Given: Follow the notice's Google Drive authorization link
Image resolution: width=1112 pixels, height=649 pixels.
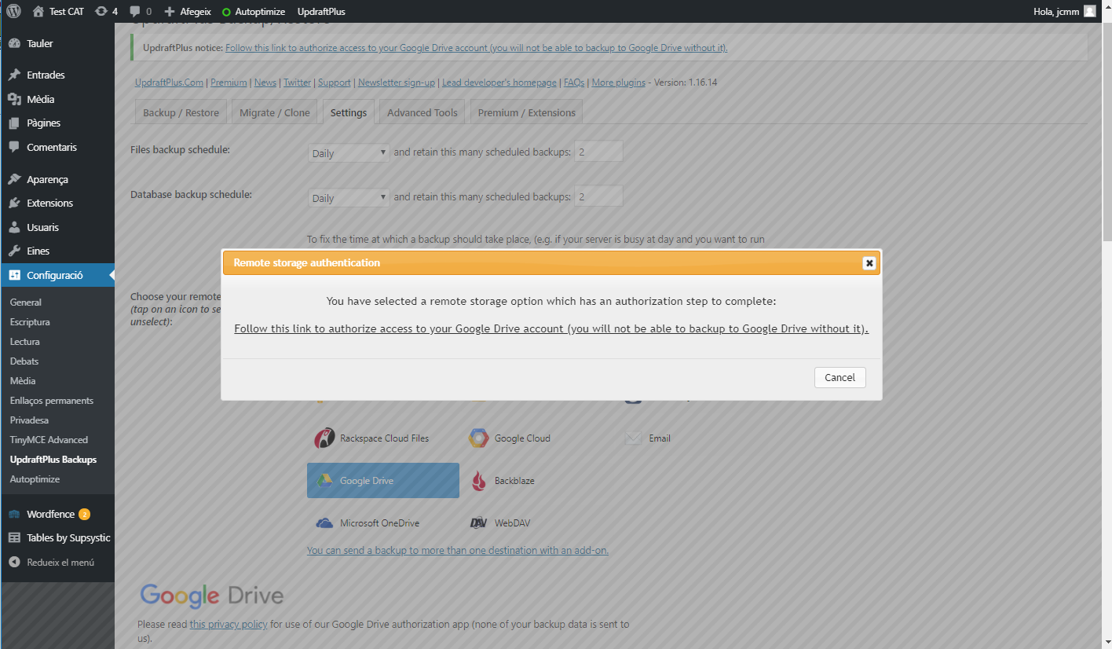Looking at the screenshot, I should point(477,48).
